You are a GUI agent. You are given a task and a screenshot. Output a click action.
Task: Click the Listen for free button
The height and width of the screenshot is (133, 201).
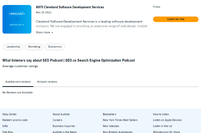pos(176,19)
